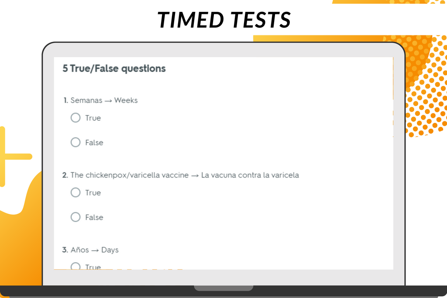The height and width of the screenshot is (298, 447).
Task: Click the question number '2.'
Action: pyautogui.click(x=65, y=175)
